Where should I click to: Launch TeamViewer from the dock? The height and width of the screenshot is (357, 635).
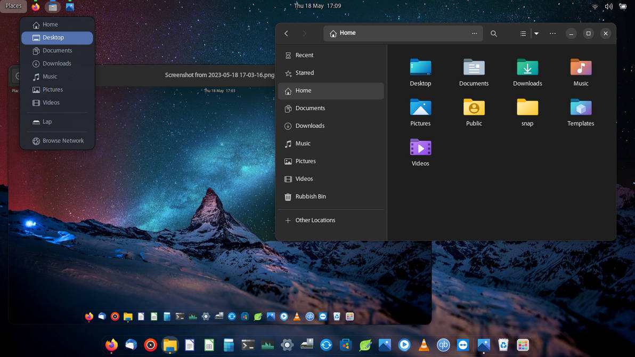click(x=463, y=345)
